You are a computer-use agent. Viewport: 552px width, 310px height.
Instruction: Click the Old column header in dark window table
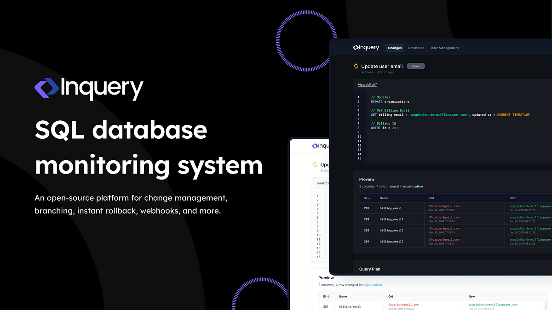(x=432, y=198)
